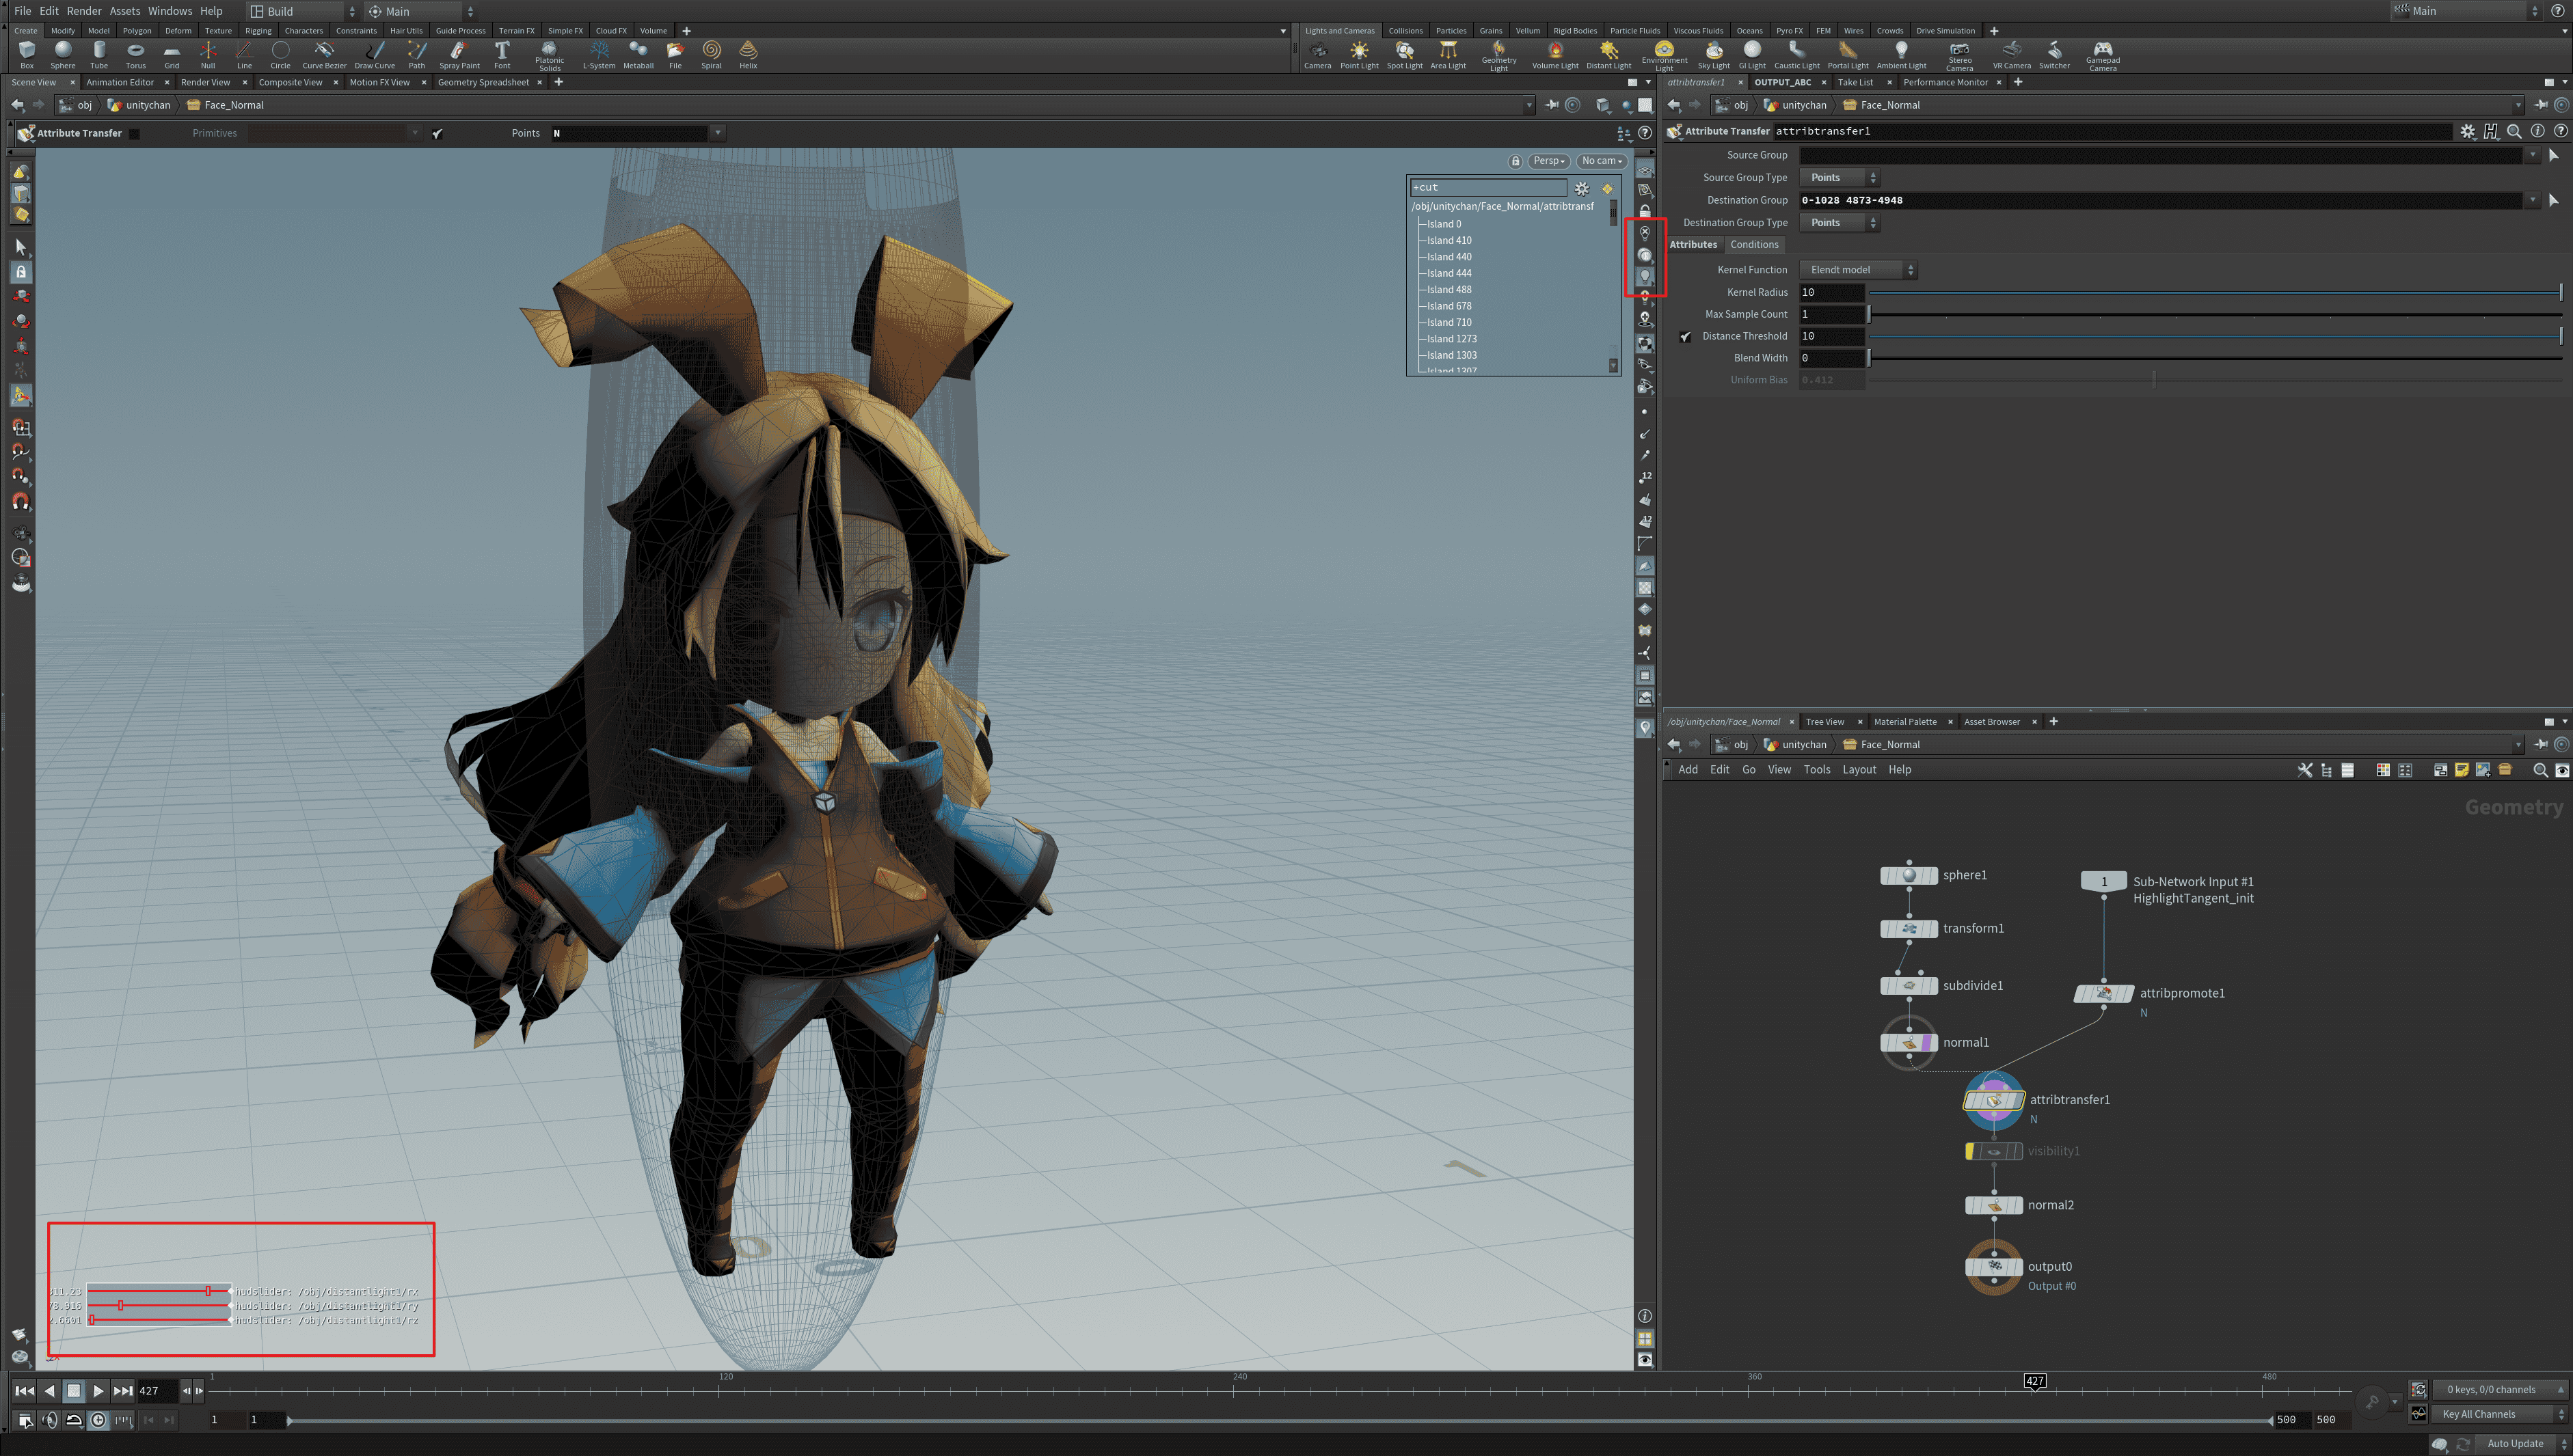The image size is (2573, 1456).
Task: Create a Box from the shelf
Action: [x=27, y=55]
